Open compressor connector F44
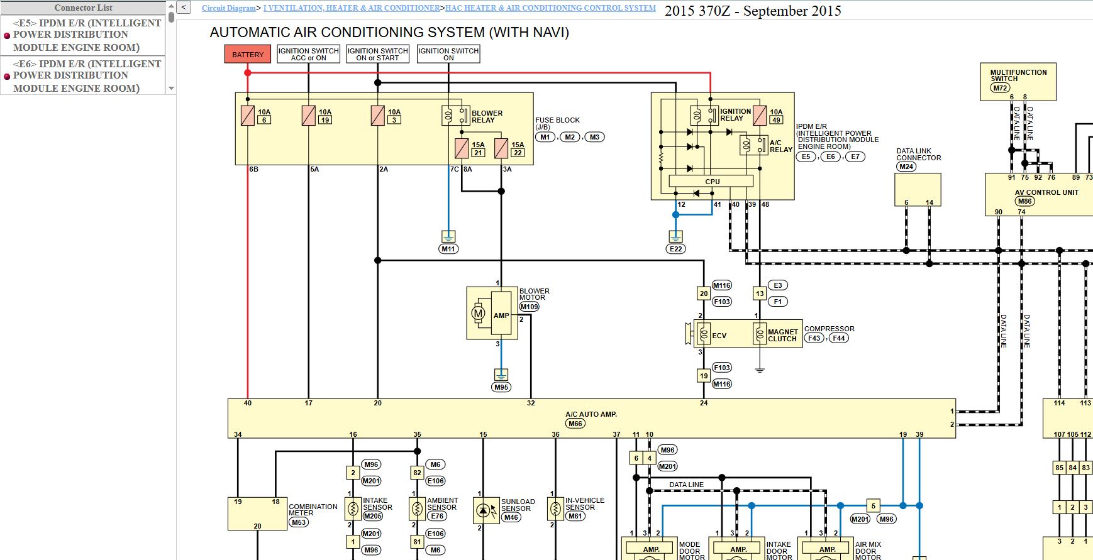 tap(839, 338)
